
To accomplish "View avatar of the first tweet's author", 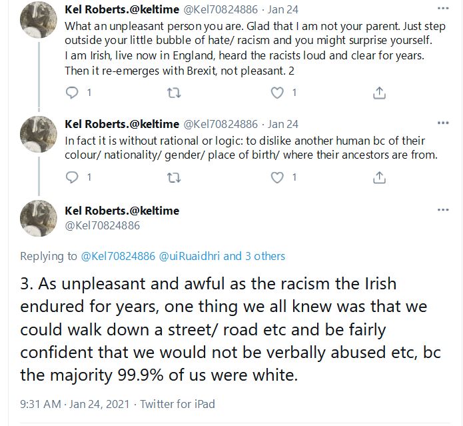I will click(x=39, y=19).
